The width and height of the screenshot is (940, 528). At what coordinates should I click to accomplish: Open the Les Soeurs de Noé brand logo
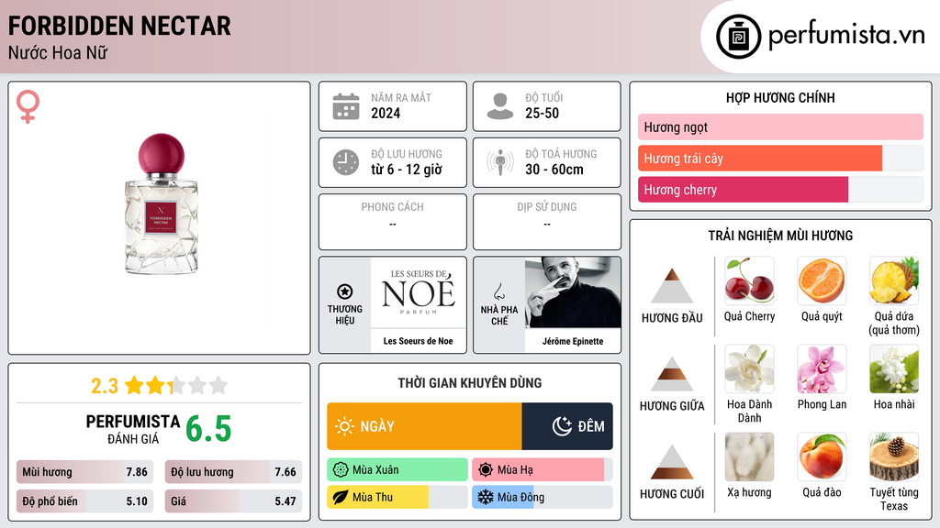pyautogui.click(x=419, y=292)
